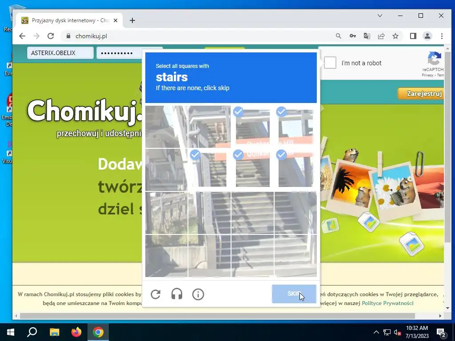
Task: Open saved passwords key icon
Action: tap(352, 36)
